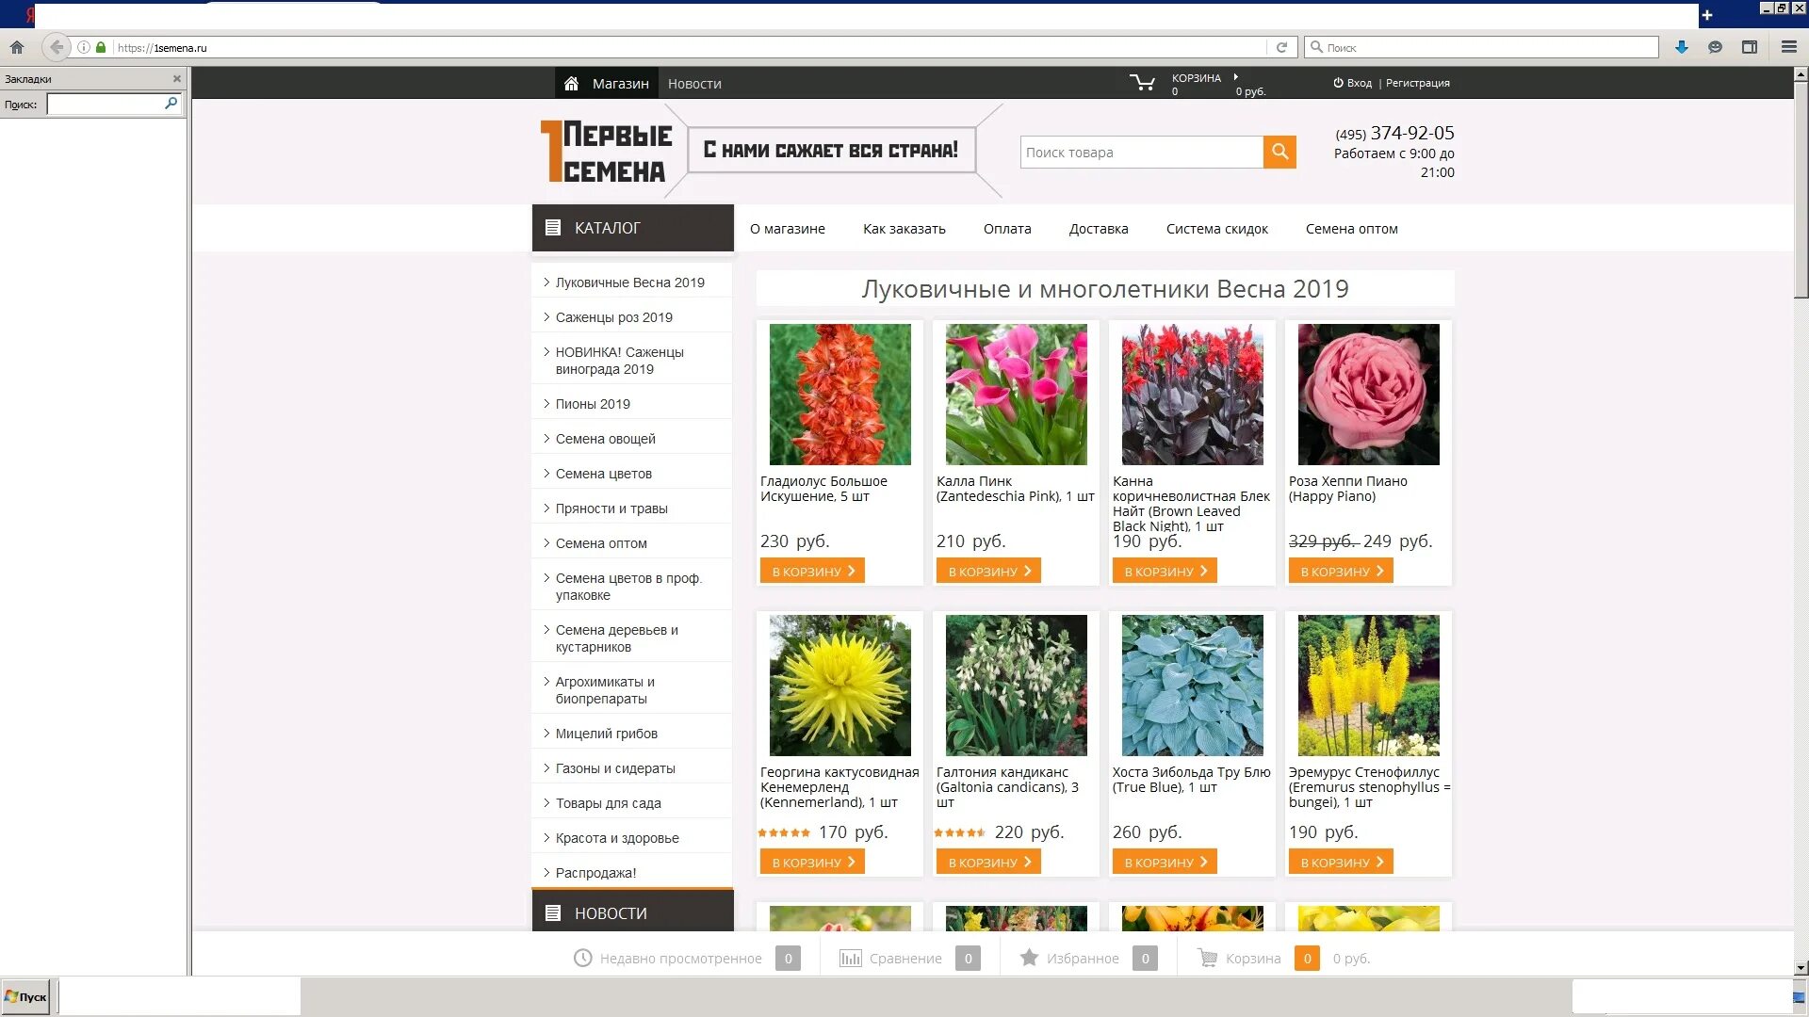The image size is (1809, 1017).
Task: Add Калла Пинк to cart
Action: pyautogui.click(x=988, y=571)
